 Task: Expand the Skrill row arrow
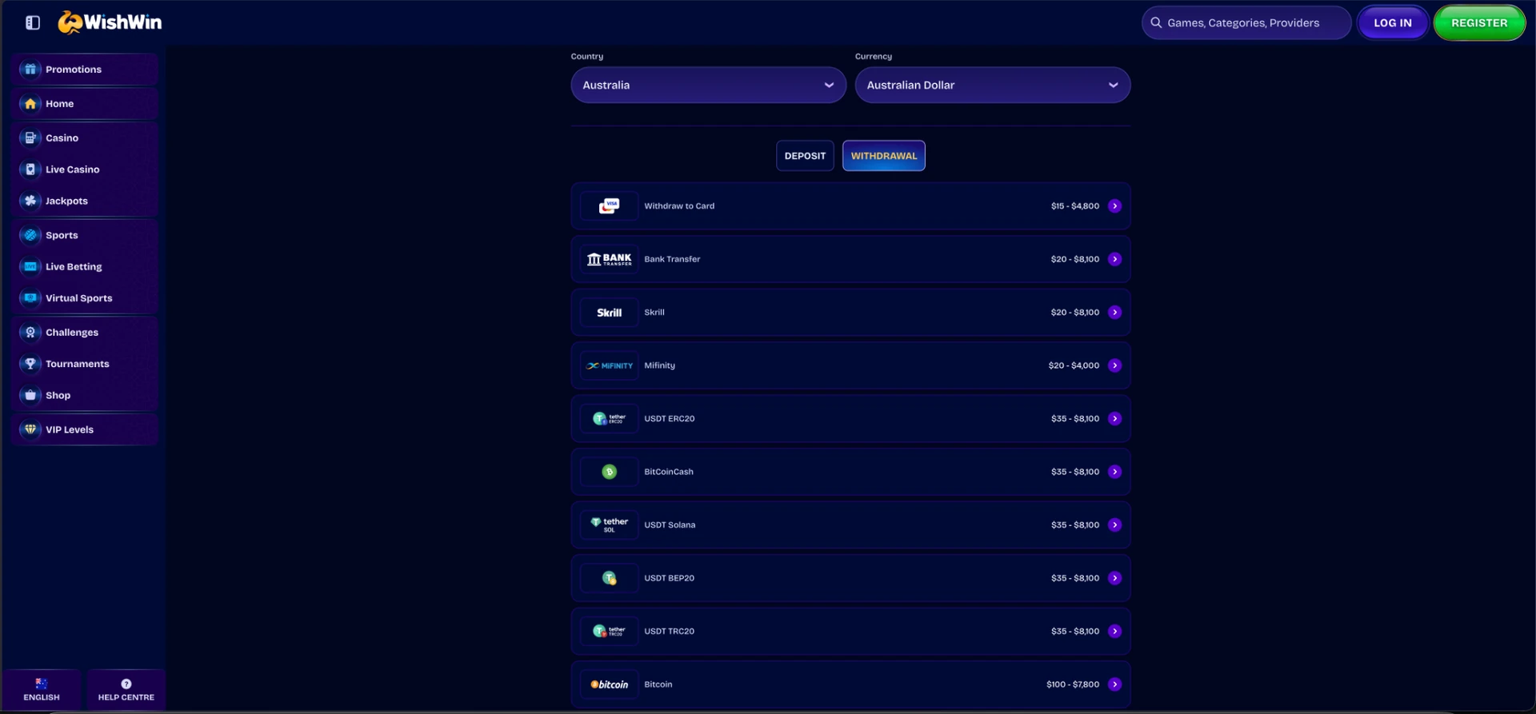(x=1114, y=313)
